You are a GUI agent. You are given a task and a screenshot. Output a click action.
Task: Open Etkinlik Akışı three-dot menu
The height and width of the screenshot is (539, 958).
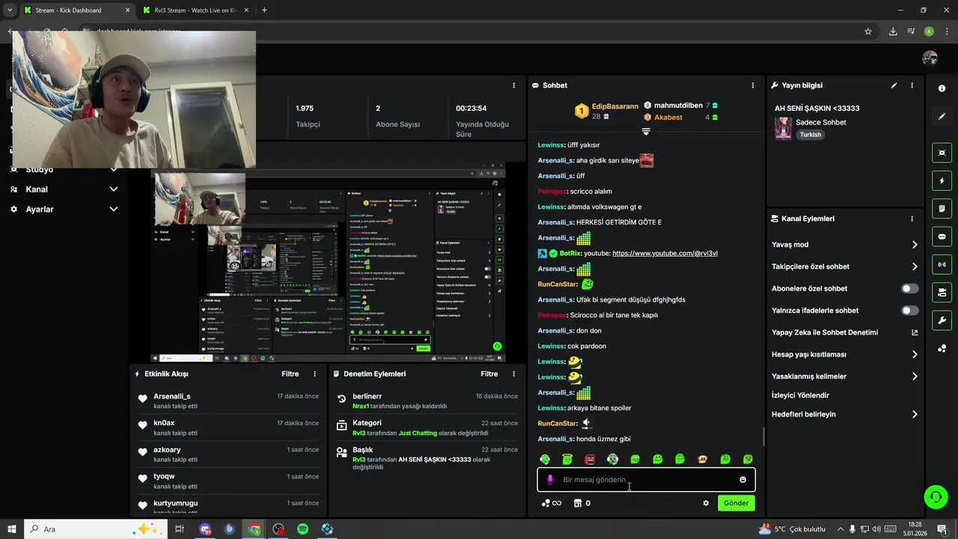[x=314, y=374]
